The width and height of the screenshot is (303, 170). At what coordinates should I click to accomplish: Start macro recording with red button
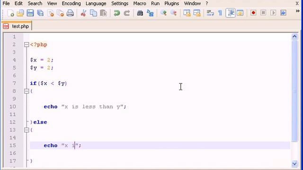(253, 13)
